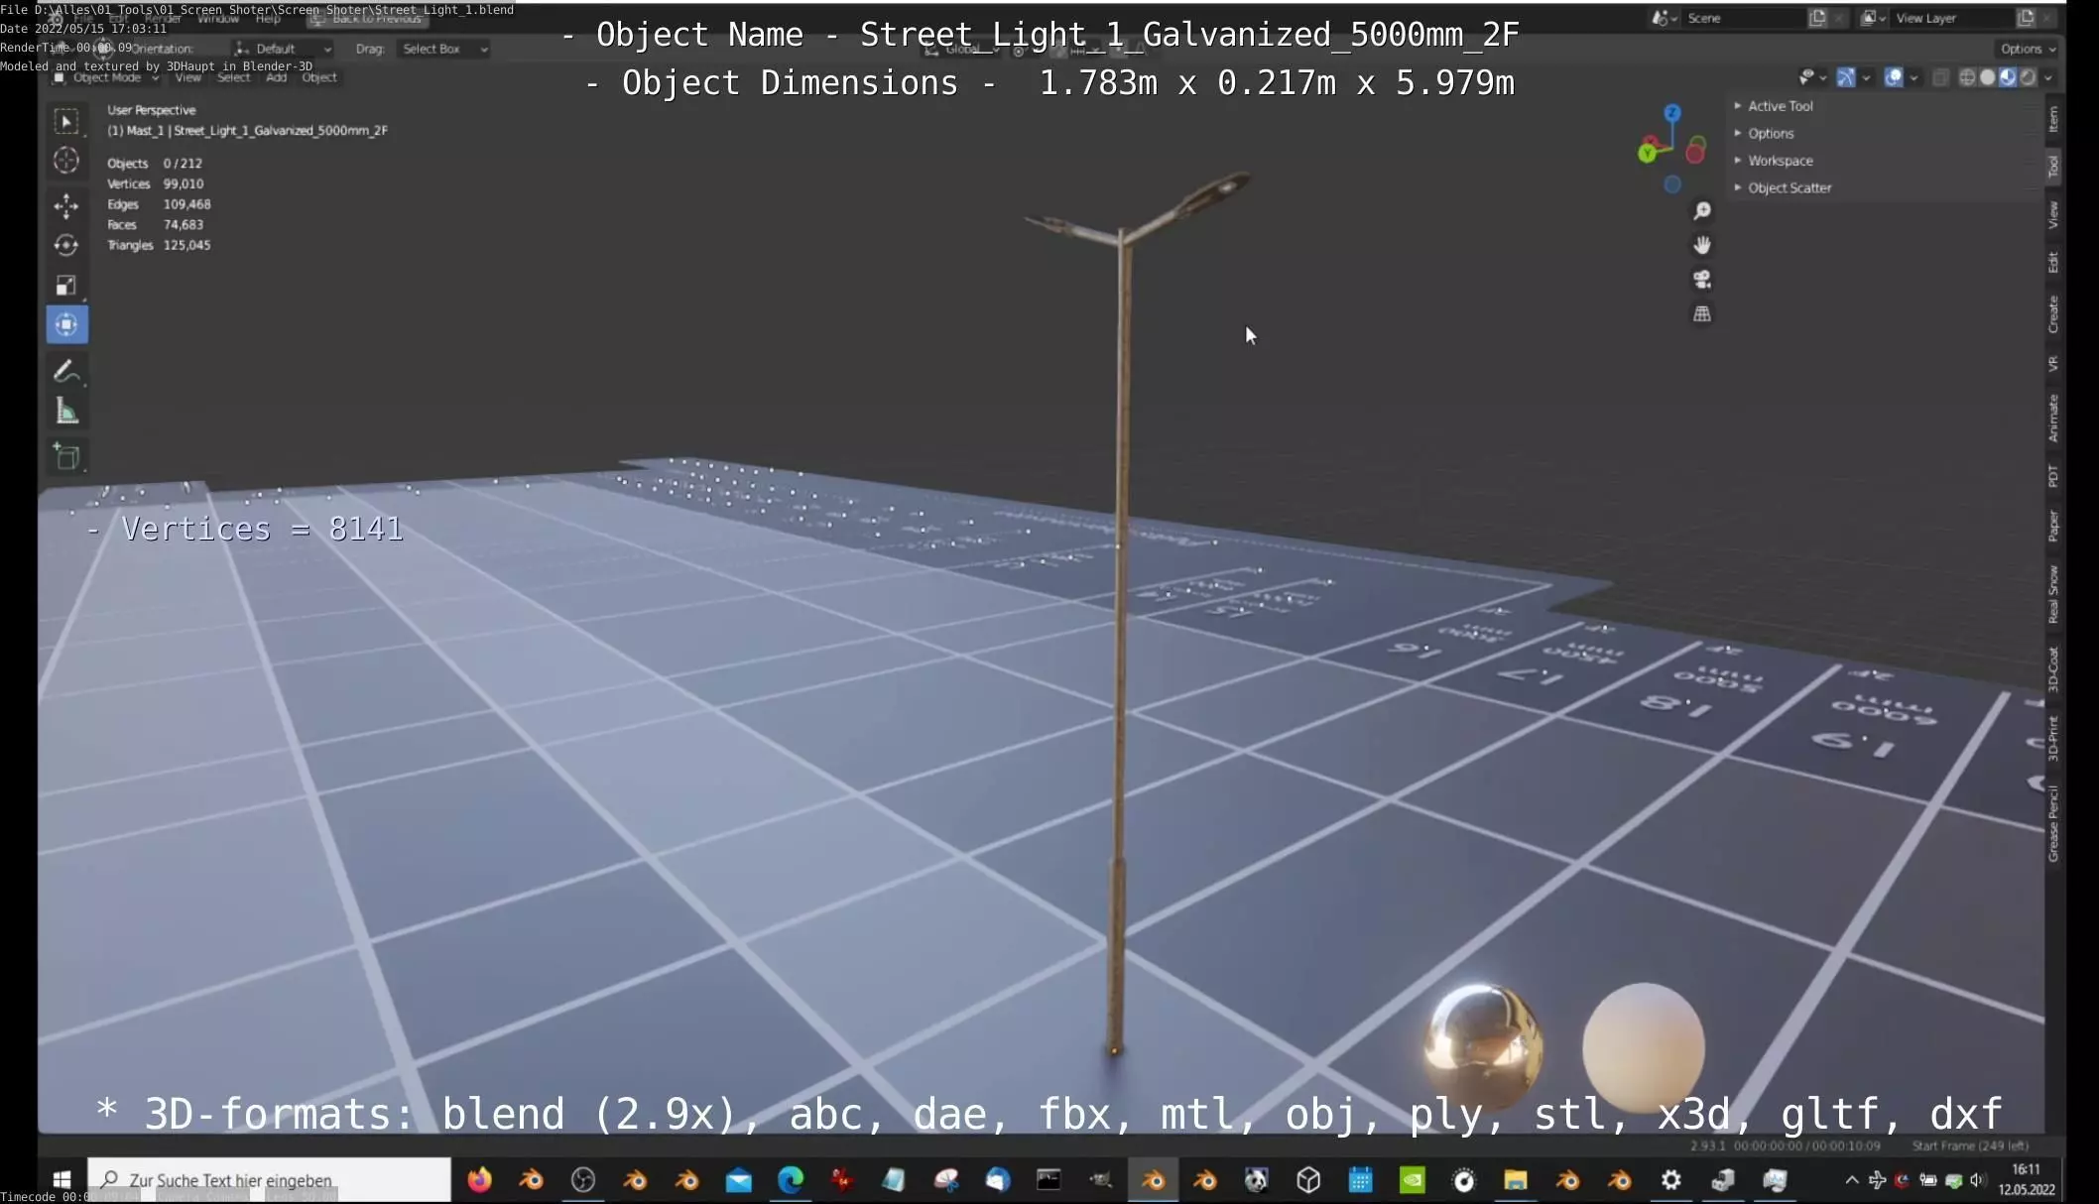Switch to rendered viewport shading
This screenshot has width=2099, height=1204.
(x=2028, y=77)
